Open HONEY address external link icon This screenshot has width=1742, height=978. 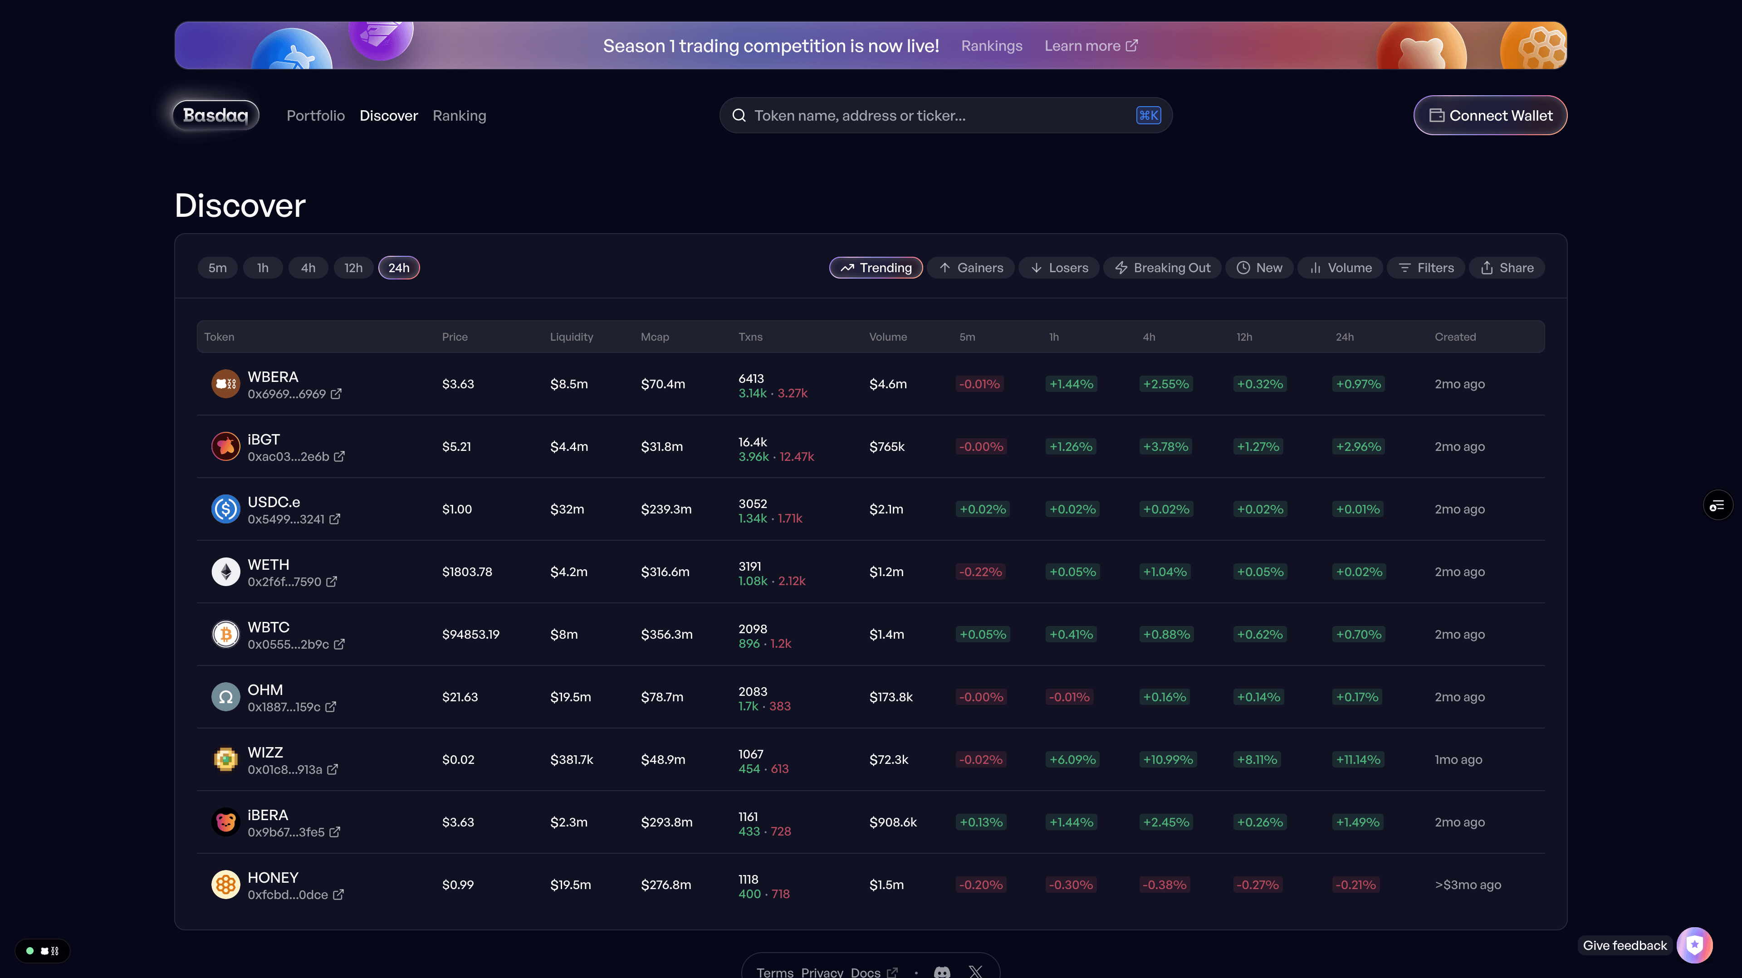pyautogui.click(x=339, y=894)
